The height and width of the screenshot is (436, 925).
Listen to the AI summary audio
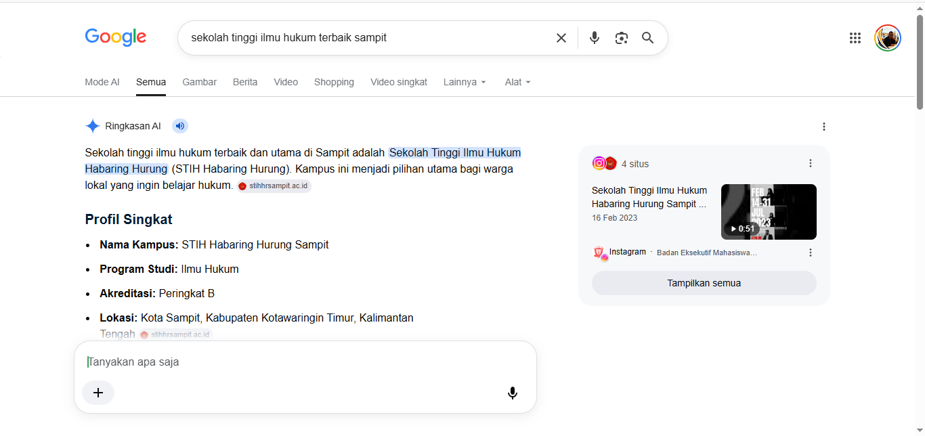179,126
